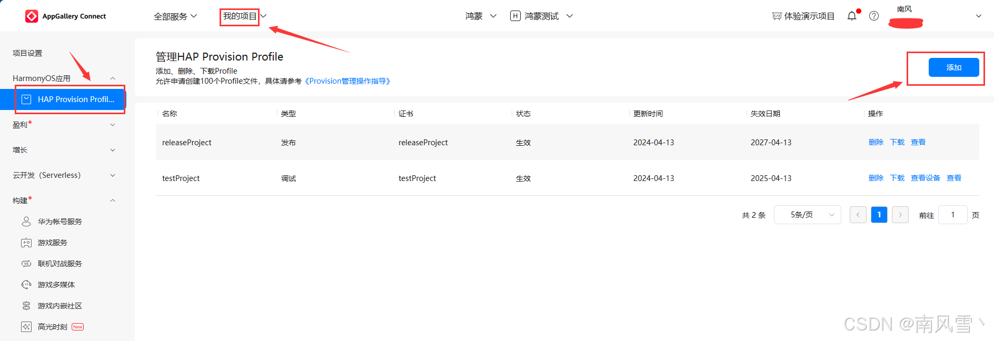994x341 pixels.
Task: Download the testProject profile
Action: pyautogui.click(x=897, y=178)
